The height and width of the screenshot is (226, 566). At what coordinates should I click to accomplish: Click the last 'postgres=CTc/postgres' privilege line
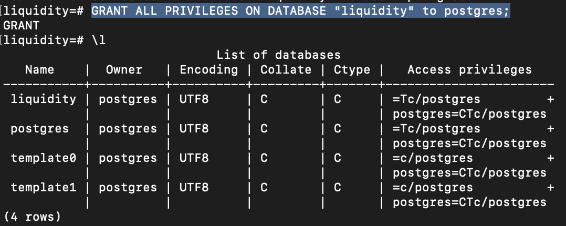click(x=469, y=202)
